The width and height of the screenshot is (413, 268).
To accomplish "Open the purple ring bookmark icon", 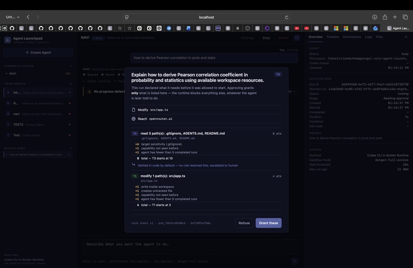I will click(x=267, y=28).
